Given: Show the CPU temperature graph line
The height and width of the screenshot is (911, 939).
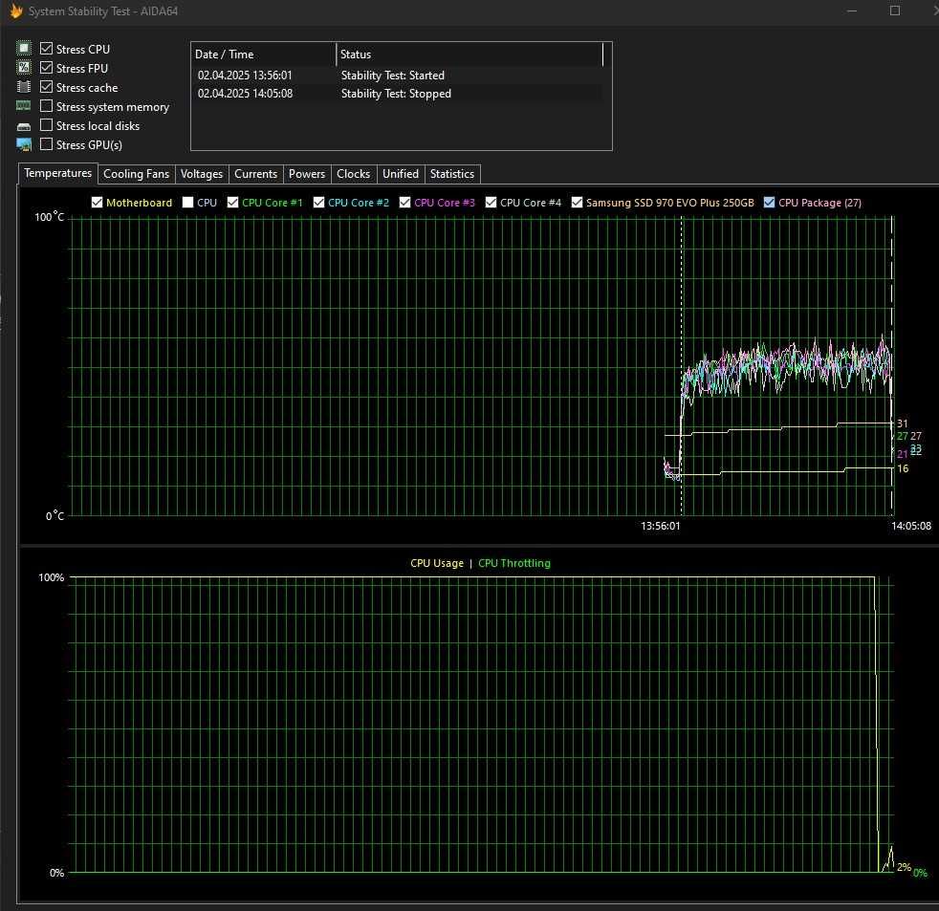Looking at the screenshot, I should [187, 203].
